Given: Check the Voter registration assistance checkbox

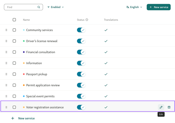Looking at the screenshot, I should pyautogui.click(x=14, y=107).
